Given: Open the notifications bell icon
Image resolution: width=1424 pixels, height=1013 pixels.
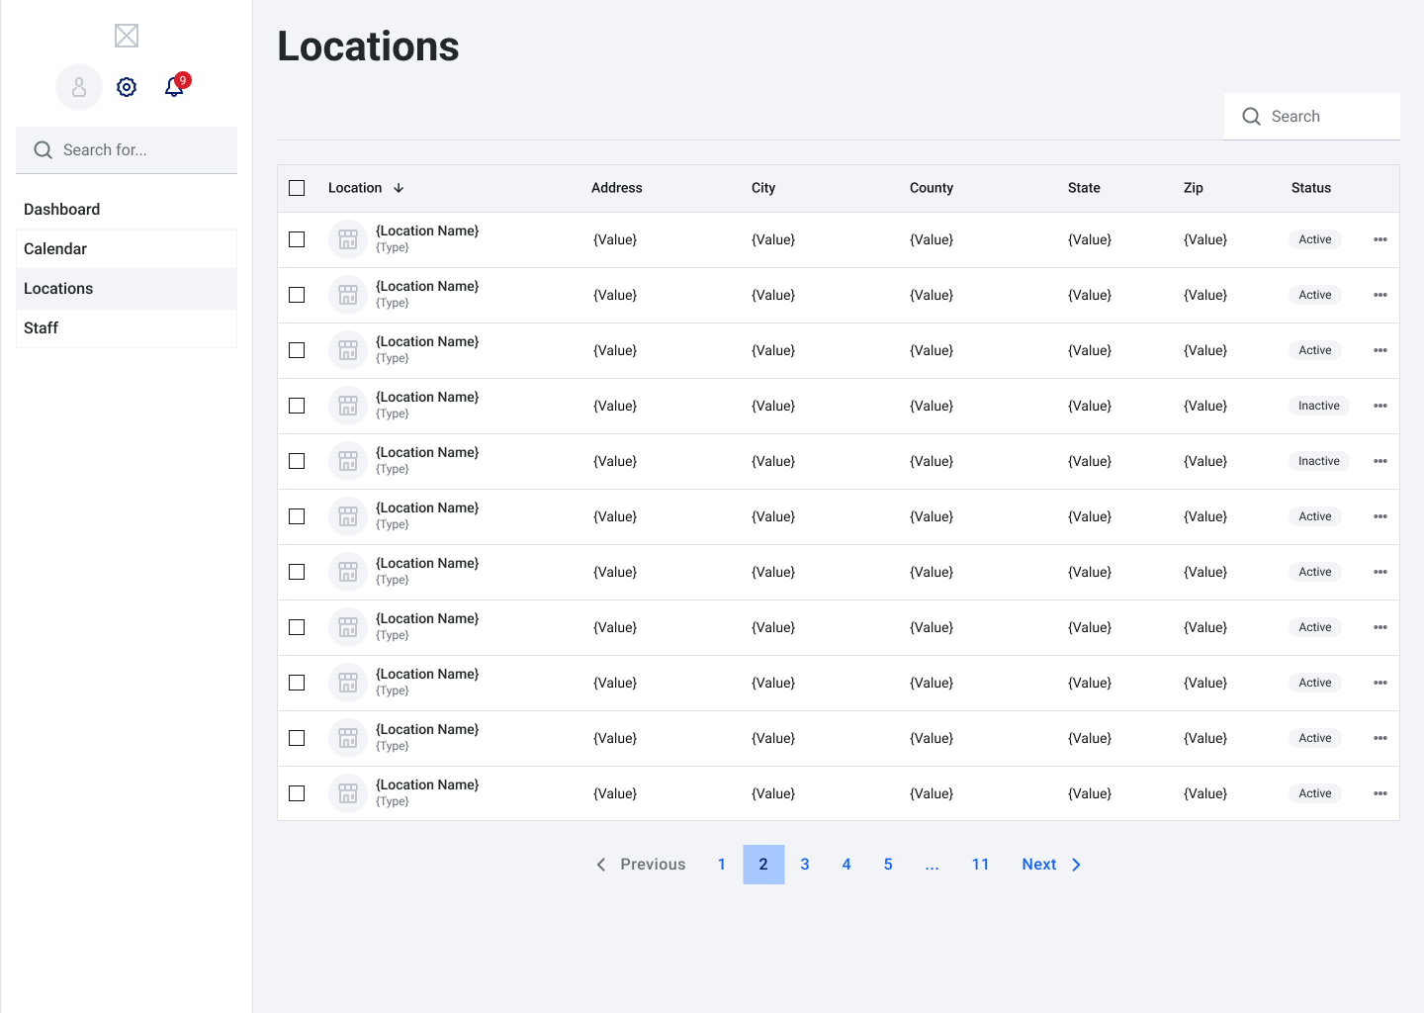Looking at the screenshot, I should tap(174, 87).
